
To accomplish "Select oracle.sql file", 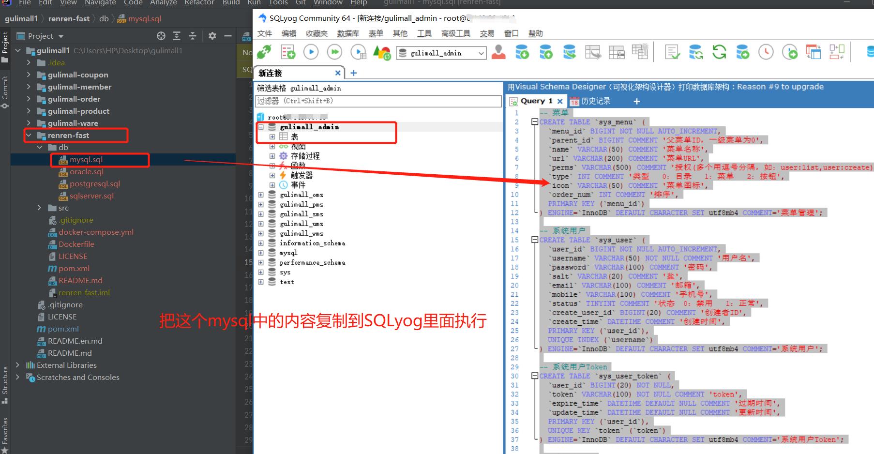I will coord(87,171).
